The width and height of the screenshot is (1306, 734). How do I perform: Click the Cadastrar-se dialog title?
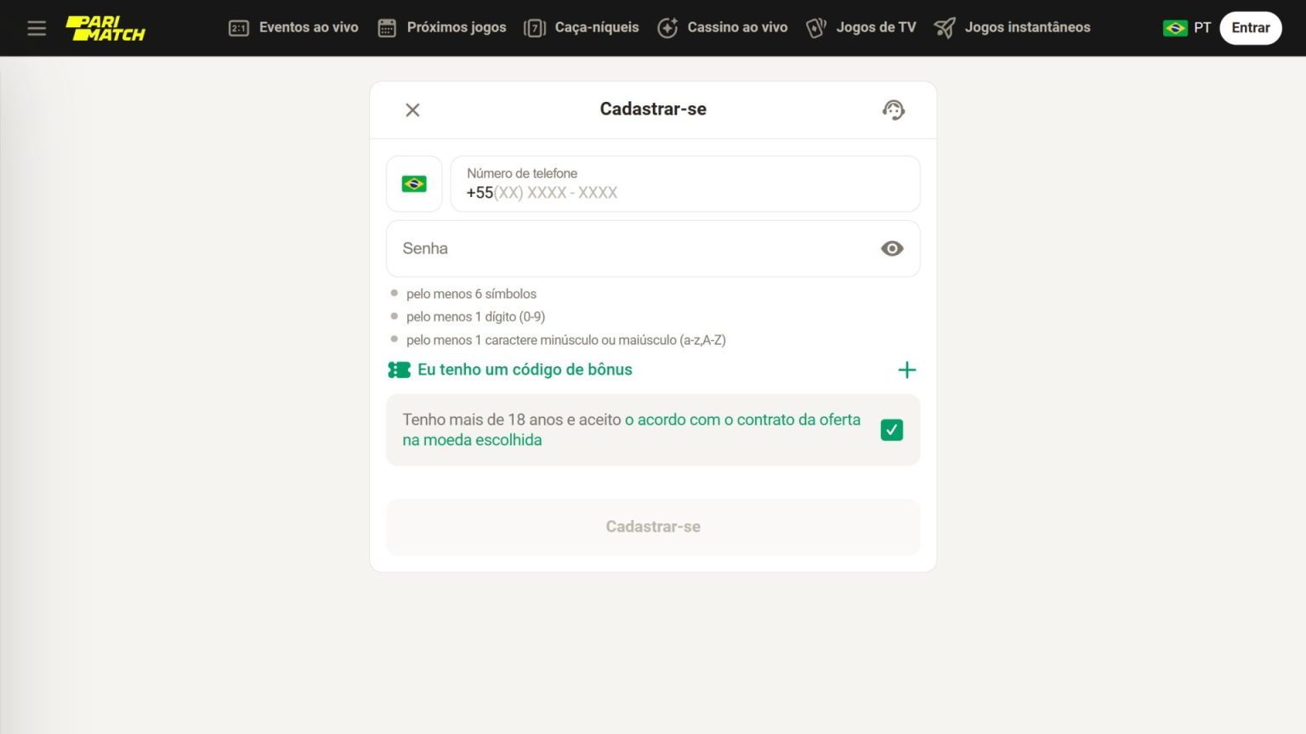click(x=653, y=110)
